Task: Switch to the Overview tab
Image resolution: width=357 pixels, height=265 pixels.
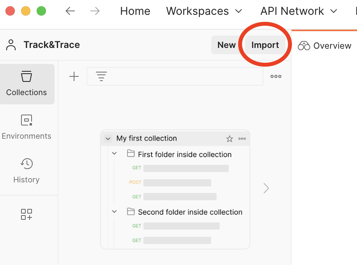Action: 325,46
